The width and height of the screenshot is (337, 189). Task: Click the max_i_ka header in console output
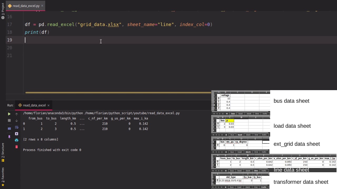point(141,118)
